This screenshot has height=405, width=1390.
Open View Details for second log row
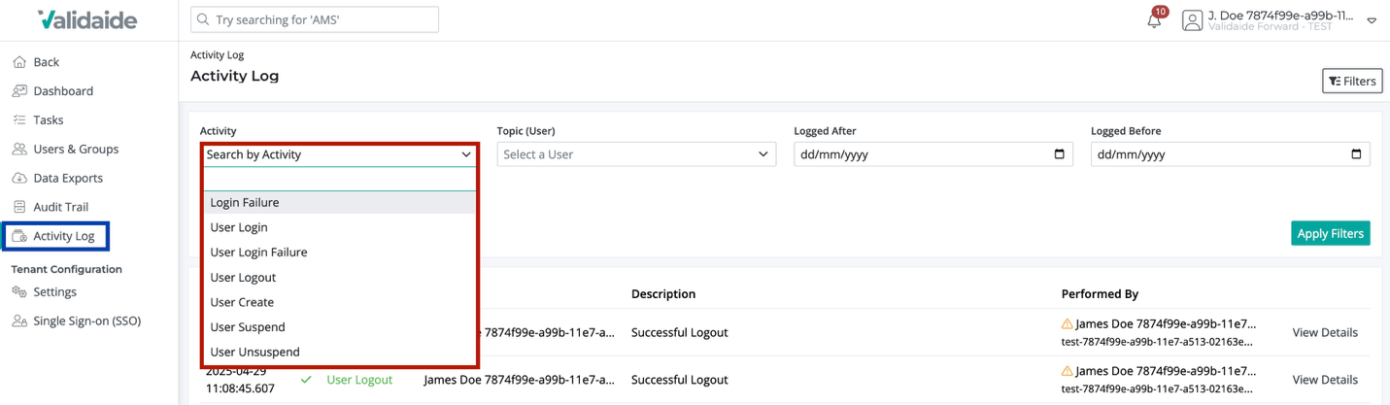click(1325, 380)
